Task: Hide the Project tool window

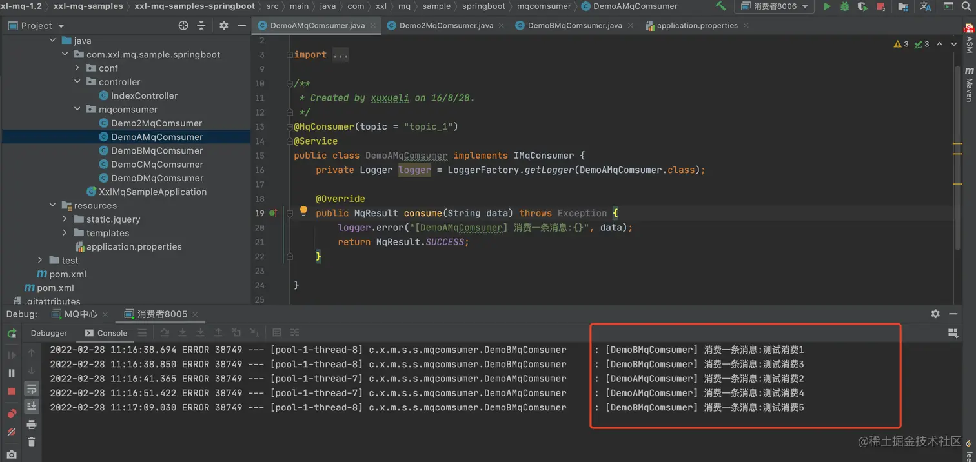Action: pos(241,26)
